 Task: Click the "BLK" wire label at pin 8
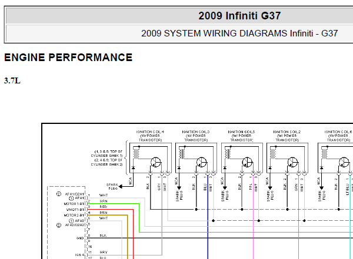pyautogui.click(x=103, y=236)
